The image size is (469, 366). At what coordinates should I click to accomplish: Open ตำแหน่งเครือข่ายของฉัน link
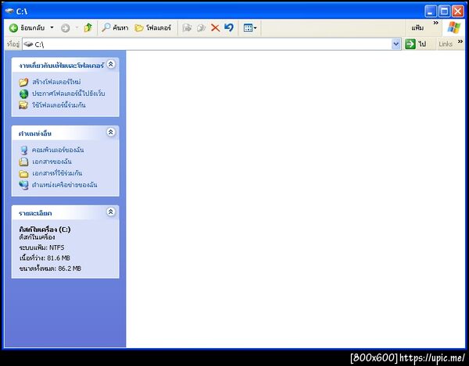click(65, 185)
